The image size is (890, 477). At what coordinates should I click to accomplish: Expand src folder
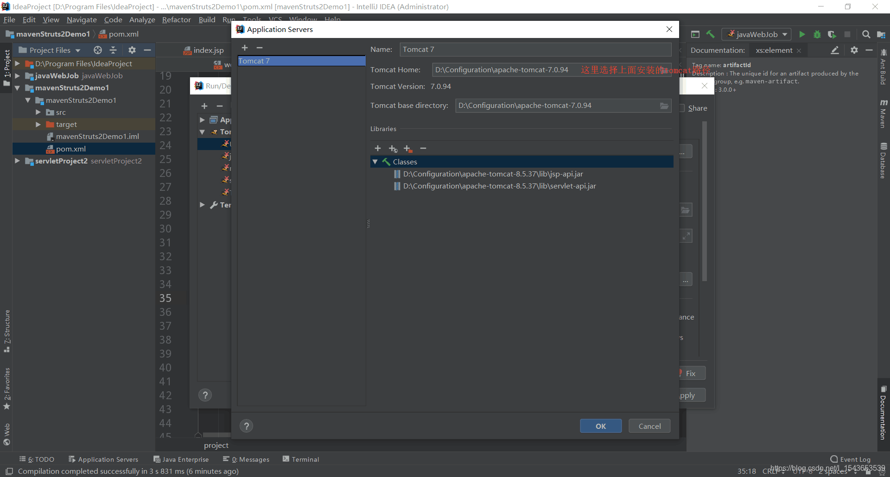(x=38, y=112)
